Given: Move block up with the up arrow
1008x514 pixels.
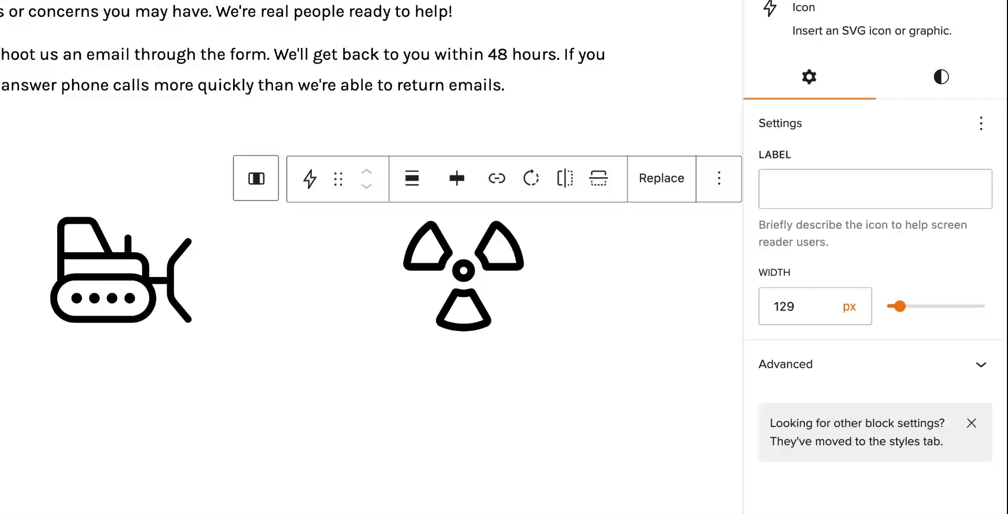Looking at the screenshot, I should [366, 171].
